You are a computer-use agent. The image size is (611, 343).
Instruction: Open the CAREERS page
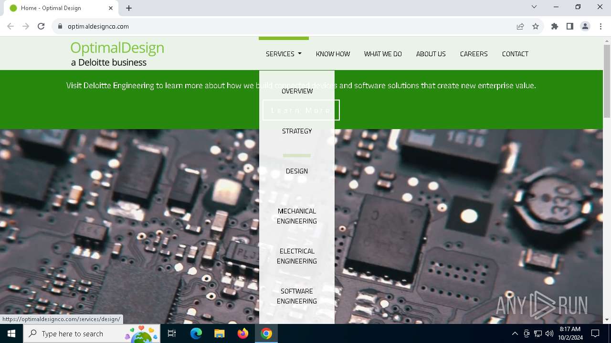click(x=474, y=54)
